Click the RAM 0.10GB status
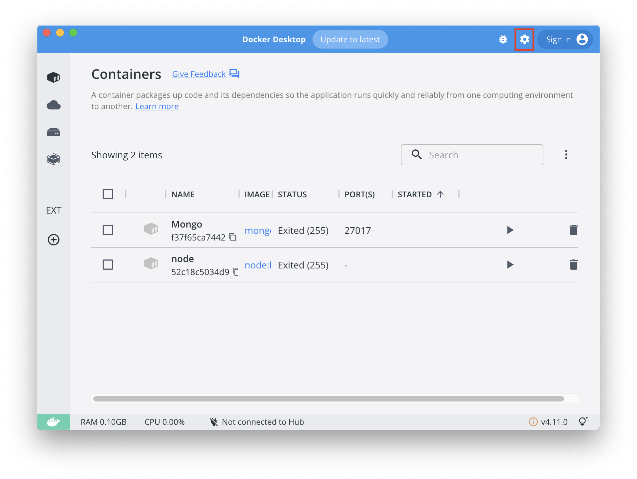The width and height of the screenshot is (637, 479). (x=104, y=422)
